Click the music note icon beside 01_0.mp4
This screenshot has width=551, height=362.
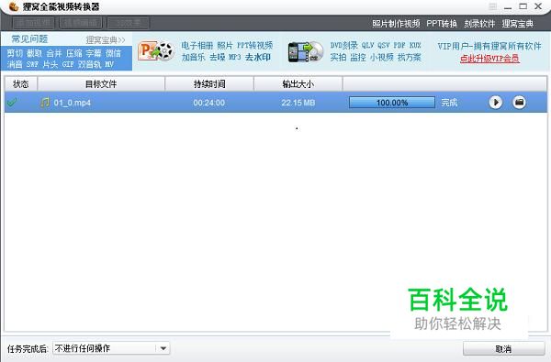(45, 103)
